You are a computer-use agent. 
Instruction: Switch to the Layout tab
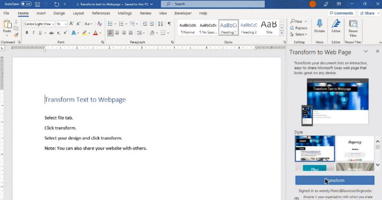[78, 13]
